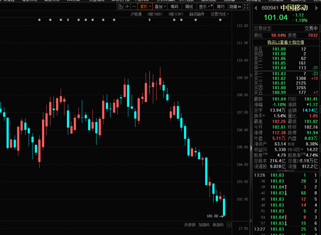Click 加指标 to add indicator

[204, 225]
